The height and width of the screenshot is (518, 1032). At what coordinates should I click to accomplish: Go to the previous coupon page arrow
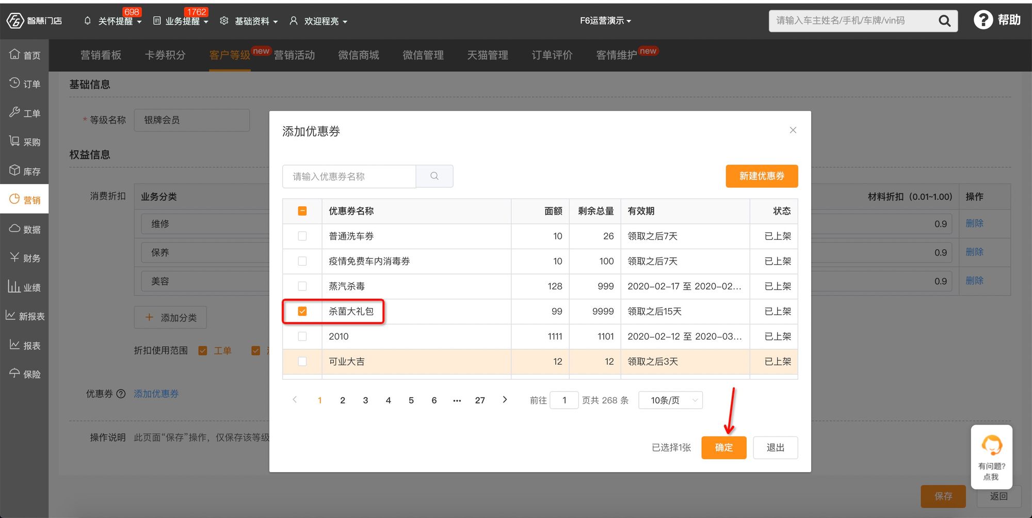295,400
